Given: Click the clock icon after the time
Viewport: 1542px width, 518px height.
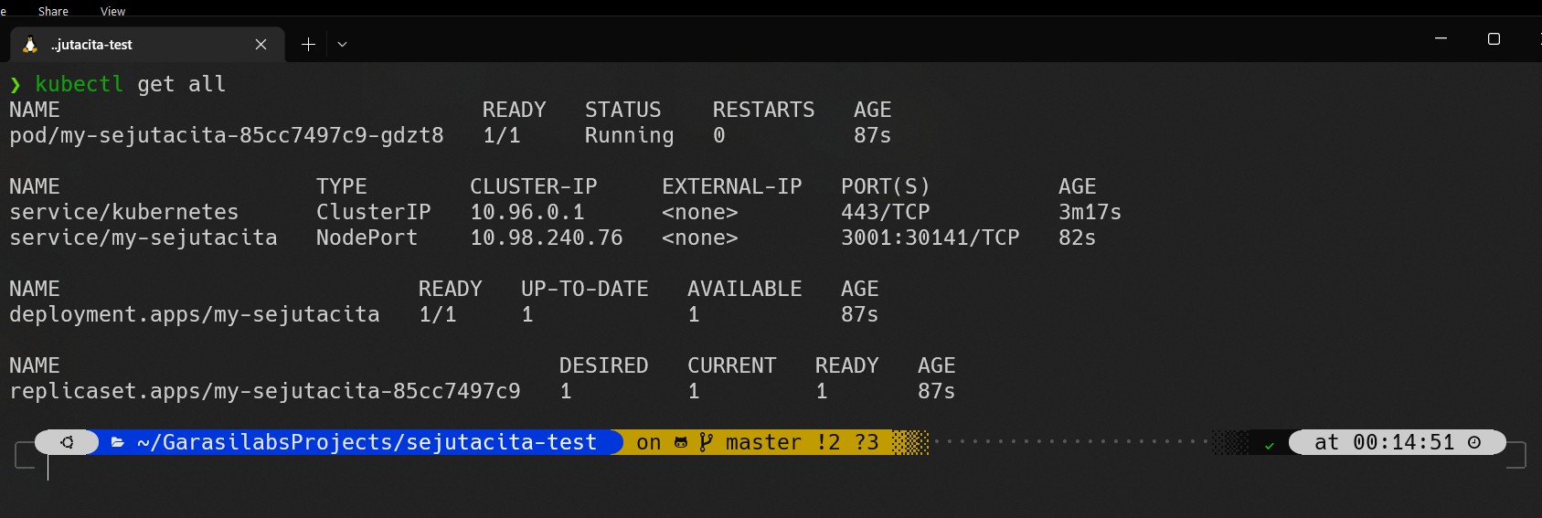Looking at the screenshot, I should click(1474, 442).
